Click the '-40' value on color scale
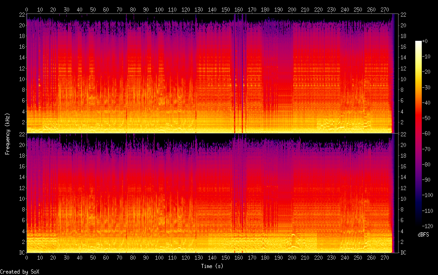Viewport: 438px width, 275px height. click(x=426, y=103)
